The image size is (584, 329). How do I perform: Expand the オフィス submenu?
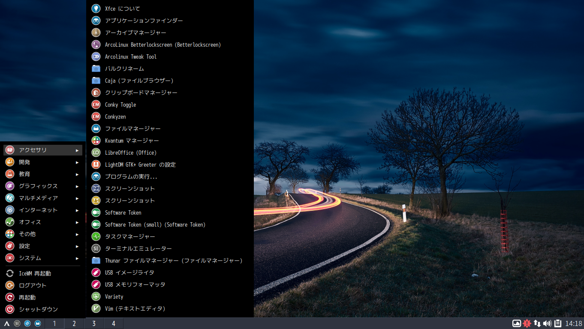[x=43, y=222]
